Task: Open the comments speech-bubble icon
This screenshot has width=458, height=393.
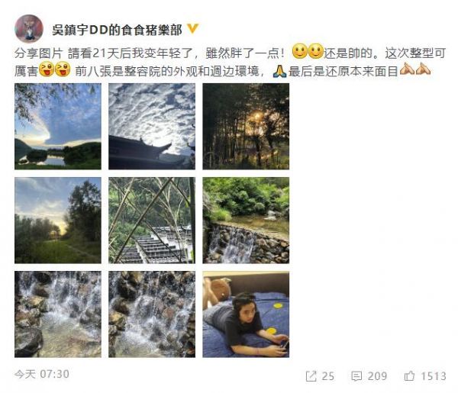Action: [356, 375]
